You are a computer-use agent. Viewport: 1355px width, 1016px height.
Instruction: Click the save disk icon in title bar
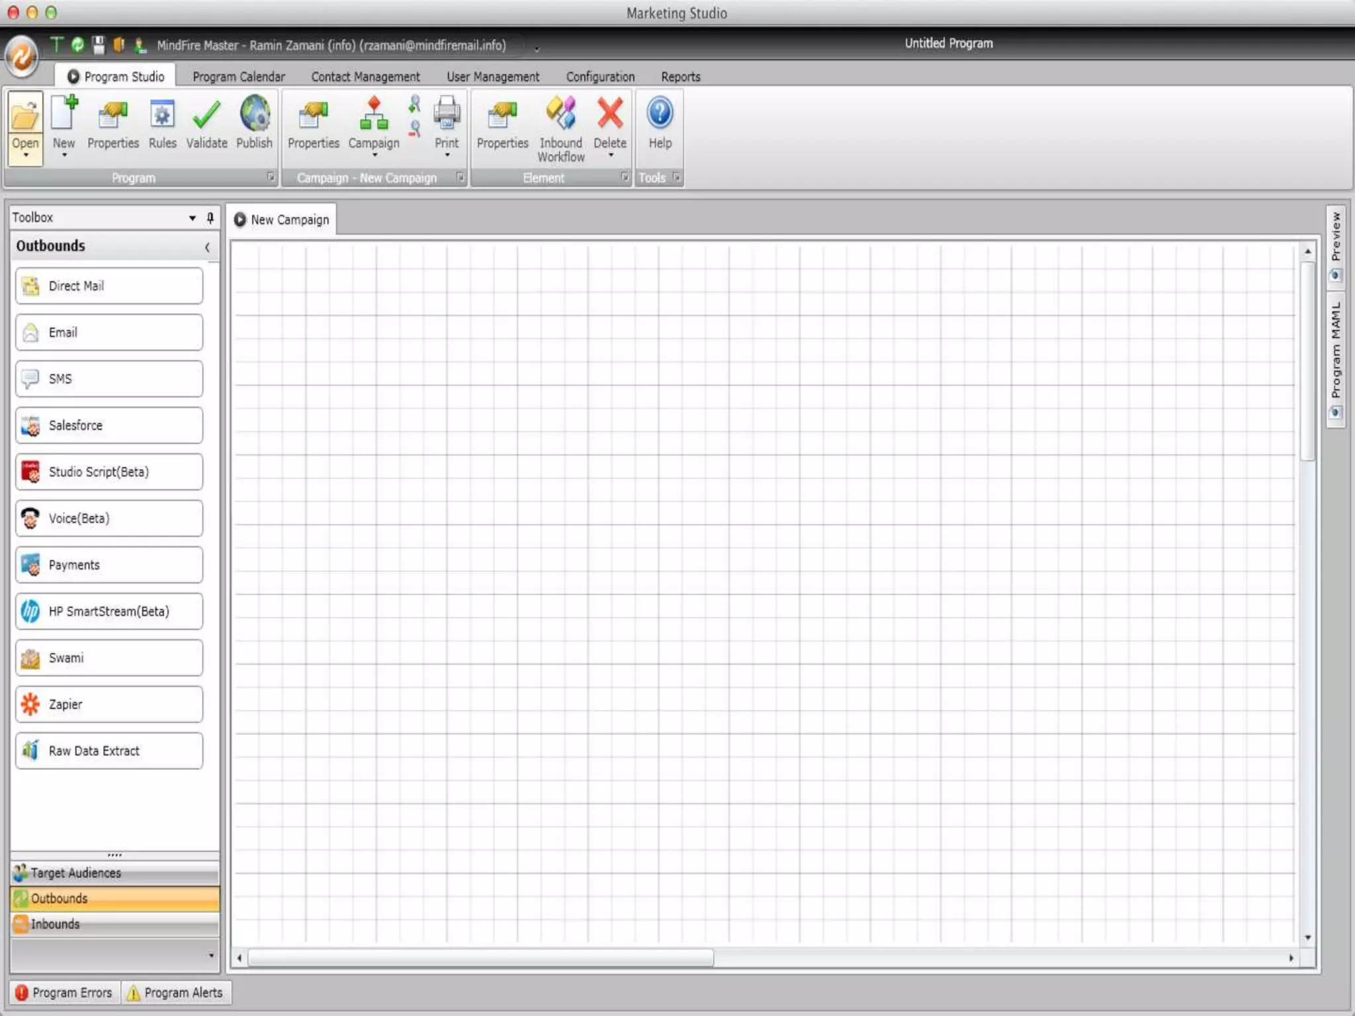tap(99, 45)
